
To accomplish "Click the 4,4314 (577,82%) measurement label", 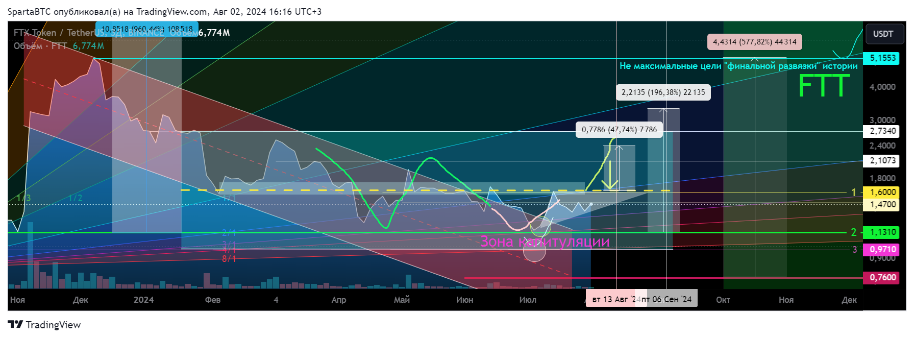I will (x=755, y=42).
